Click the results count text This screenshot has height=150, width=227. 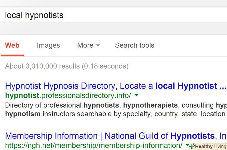click(x=67, y=66)
